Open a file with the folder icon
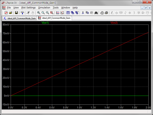 pos(11,13)
